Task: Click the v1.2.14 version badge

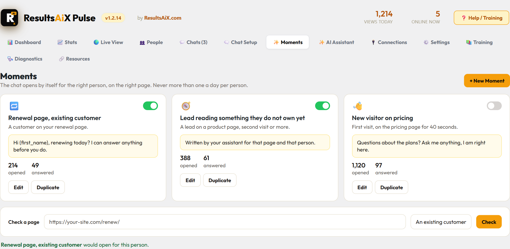Action: click(113, 18)
